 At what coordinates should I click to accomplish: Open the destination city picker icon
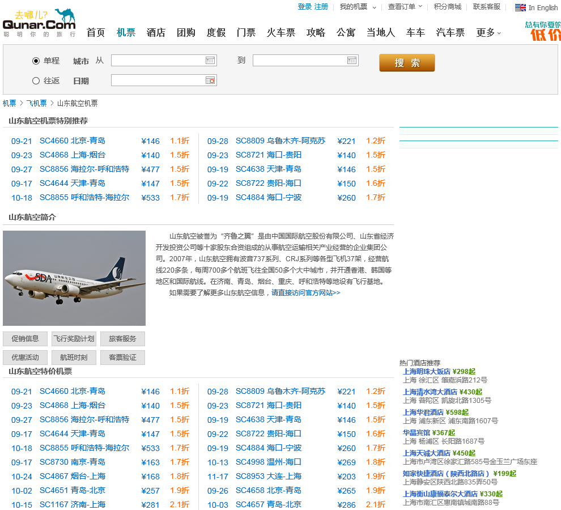tap(352, 61)
